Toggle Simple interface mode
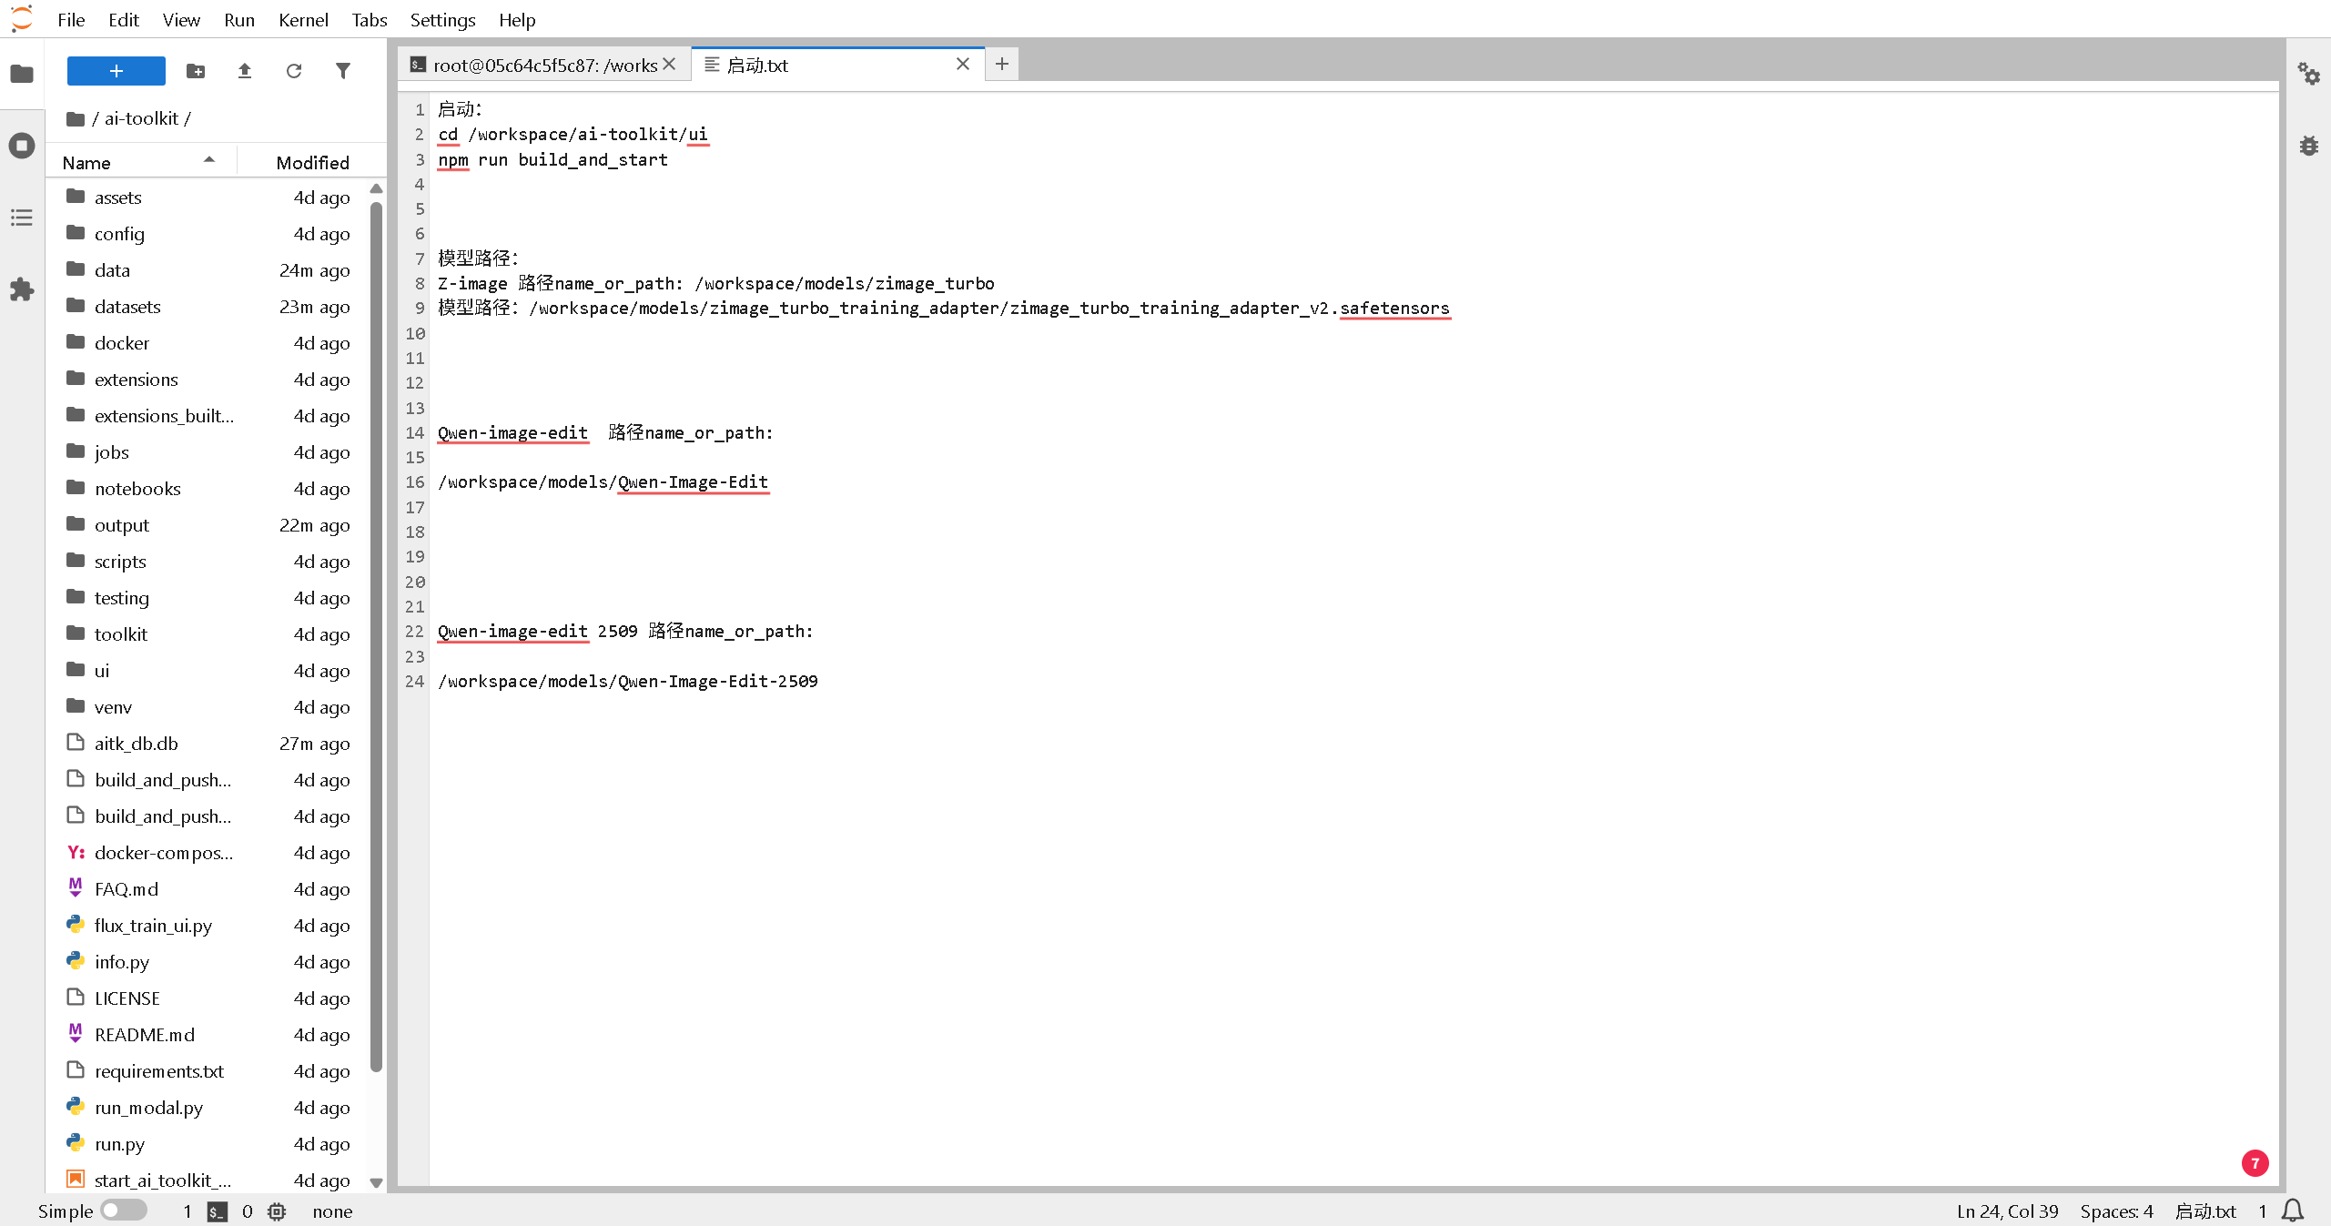 click(125, 1211)
